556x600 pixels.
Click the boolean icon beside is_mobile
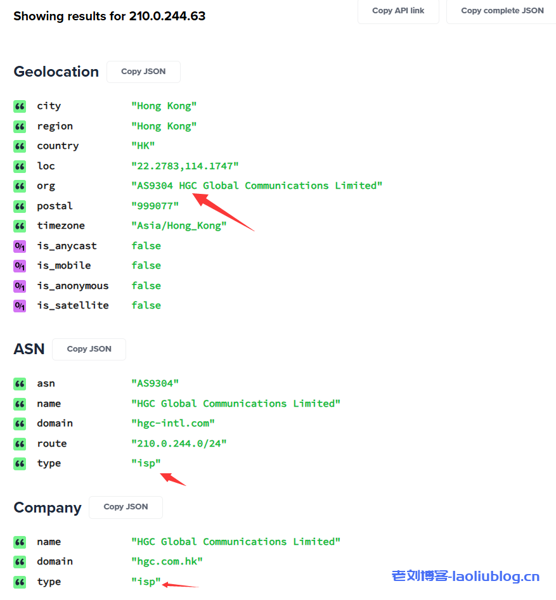pos(20,266)
